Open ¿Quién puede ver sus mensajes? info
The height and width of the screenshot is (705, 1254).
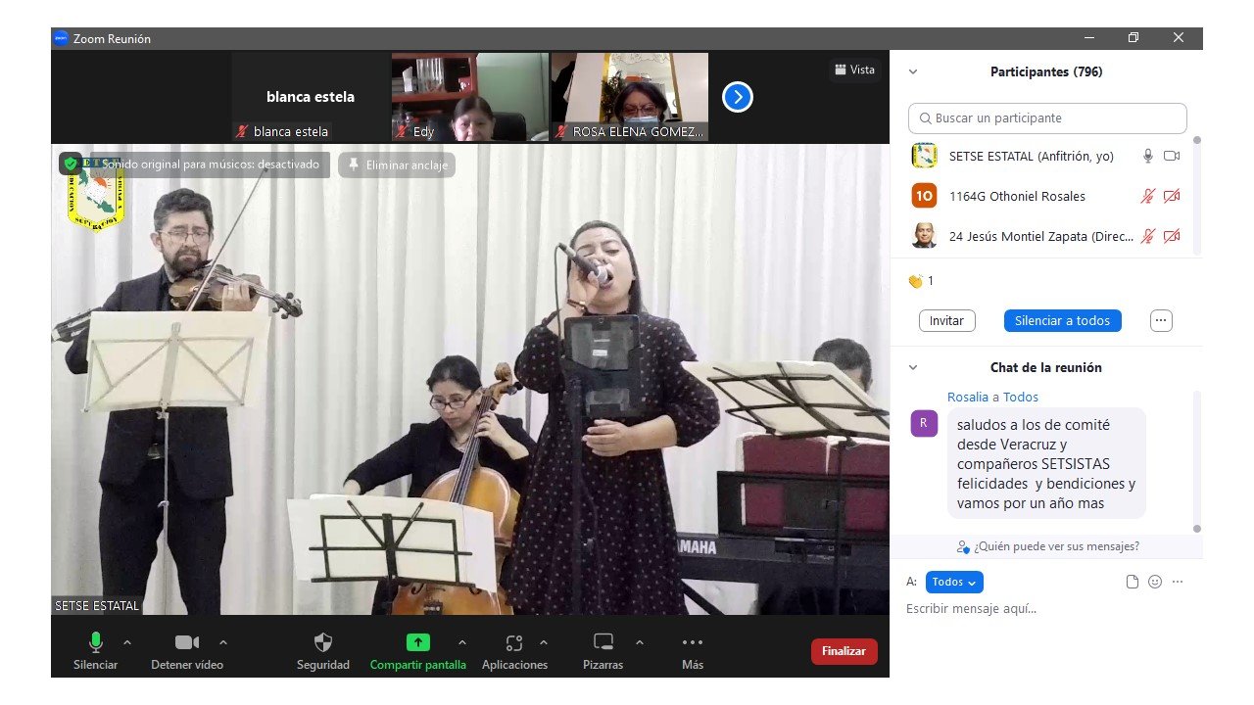[1048, 546]
